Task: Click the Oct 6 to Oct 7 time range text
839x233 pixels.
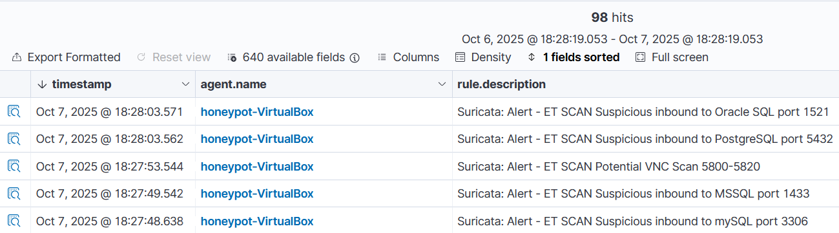Action: (x=612, y=39)
